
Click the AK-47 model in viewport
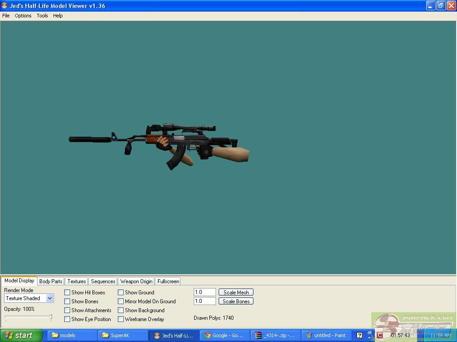pos(159,146)
